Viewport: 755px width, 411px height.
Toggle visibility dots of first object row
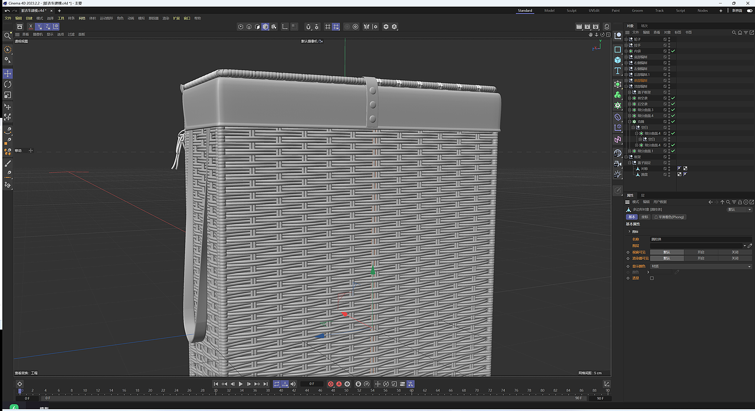[669, 40]
